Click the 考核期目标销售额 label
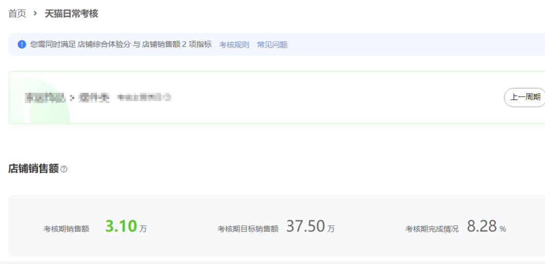Screen dimensions: 545x264 pyautogui.click(x=248, y=228)
